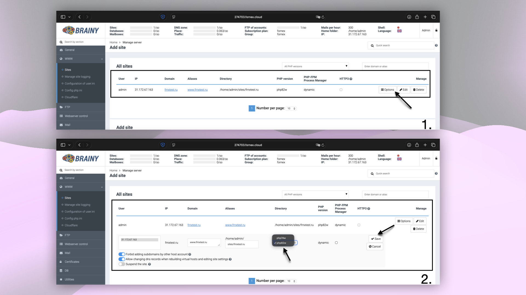This screenshot has width=526, height=295.
Task: Select php74w from the PHP version dropdown
Action: pyautogui.click(x=281, y=238)
